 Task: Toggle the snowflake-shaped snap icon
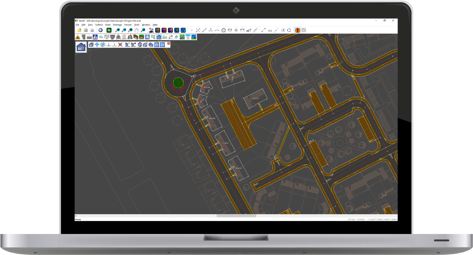(x=236, y=30)
